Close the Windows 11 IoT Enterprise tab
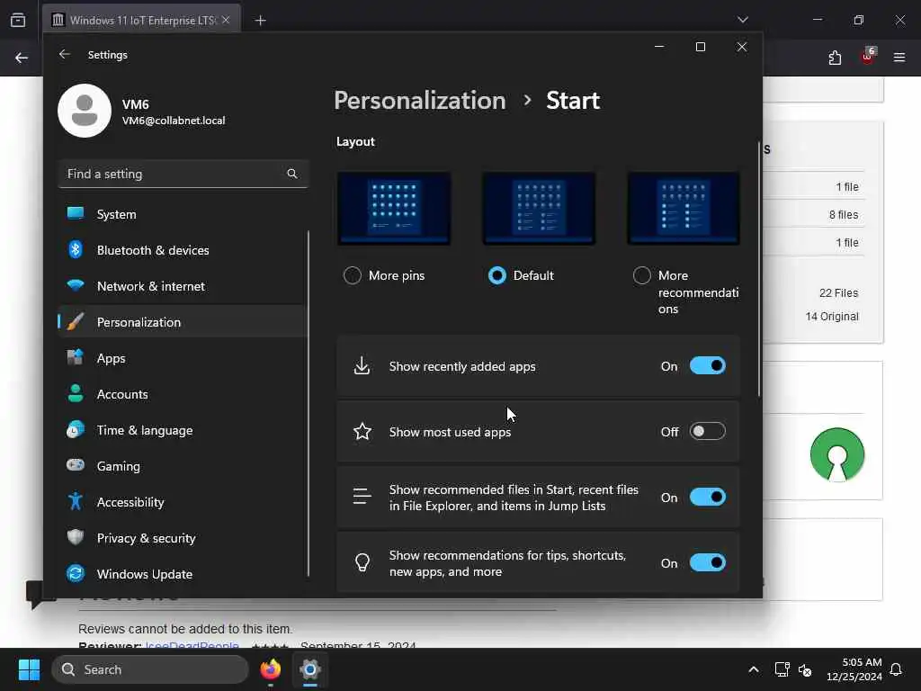The image size is (921, 691). tap(226, 20)
